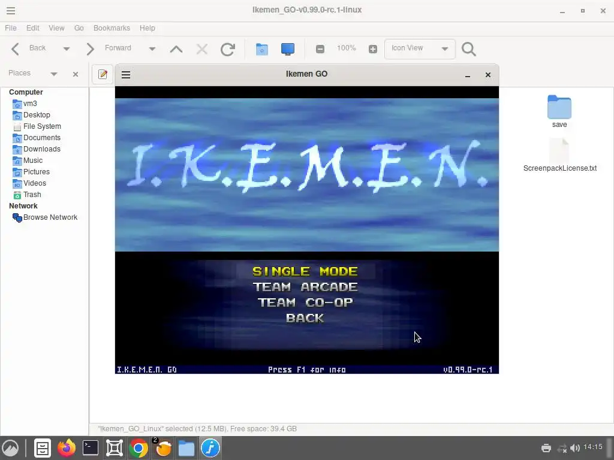Close the Places sidebar
The height and width of the screenshot is (460, 614).
[x=76, y=74]
